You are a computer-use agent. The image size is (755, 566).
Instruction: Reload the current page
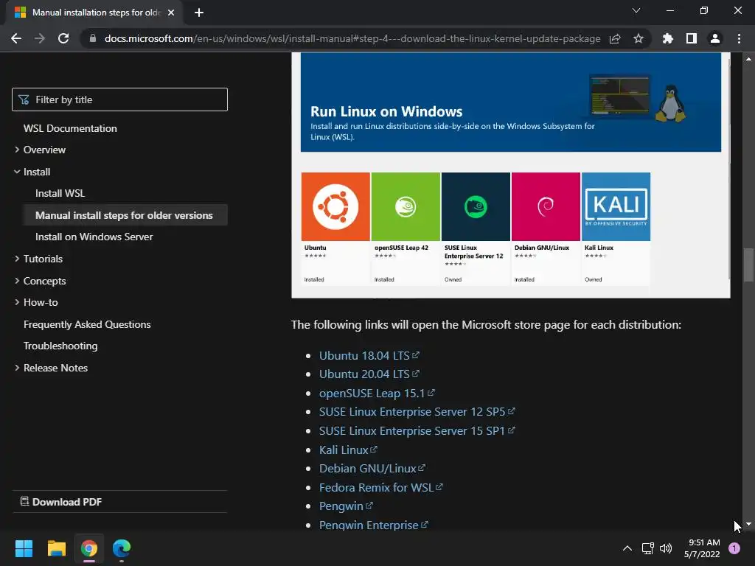pos(63,38)
